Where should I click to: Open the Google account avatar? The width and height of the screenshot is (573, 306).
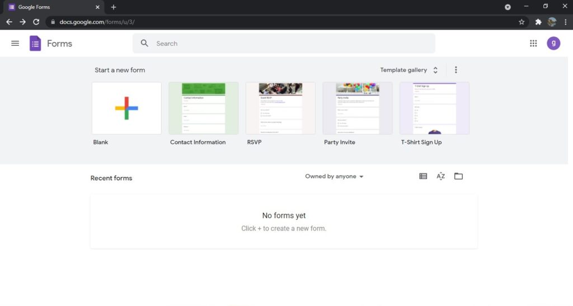553,43
